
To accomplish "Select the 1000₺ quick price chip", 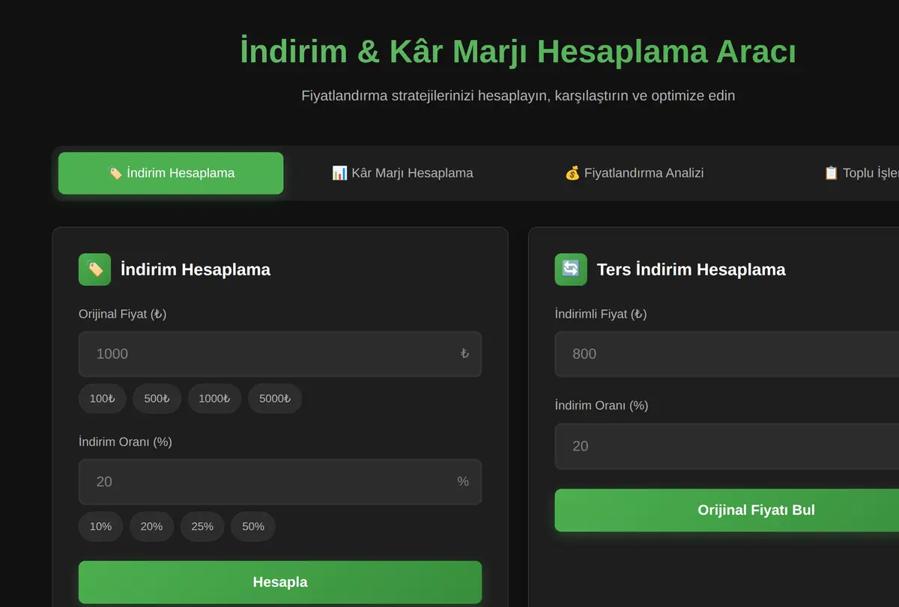I will click(214, 398).
